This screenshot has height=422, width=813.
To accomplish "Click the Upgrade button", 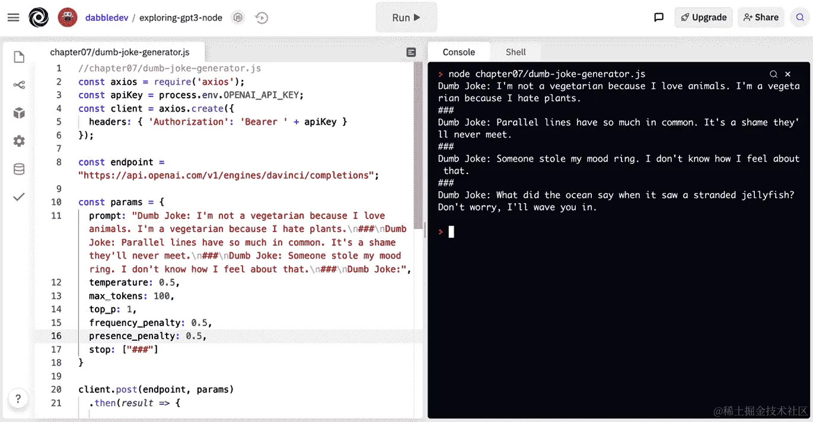I will [703, 17].
